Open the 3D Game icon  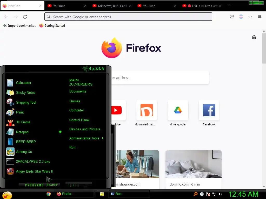pyautogui.click(x=10, y=122)
